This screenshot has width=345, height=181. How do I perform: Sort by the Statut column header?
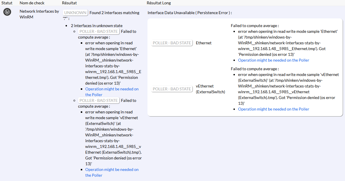(x=7, y=3)
